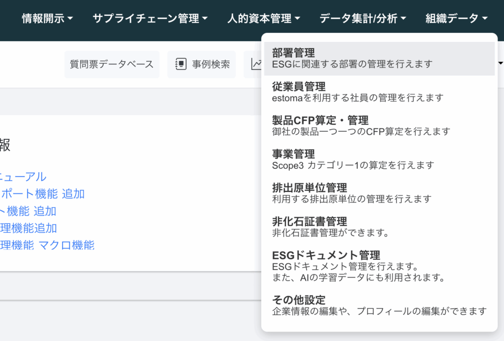Viewport: 504px width, 341px height.
Task: Expand the サプライチェーン管理 dropdown
Action: tap(150, 19)
